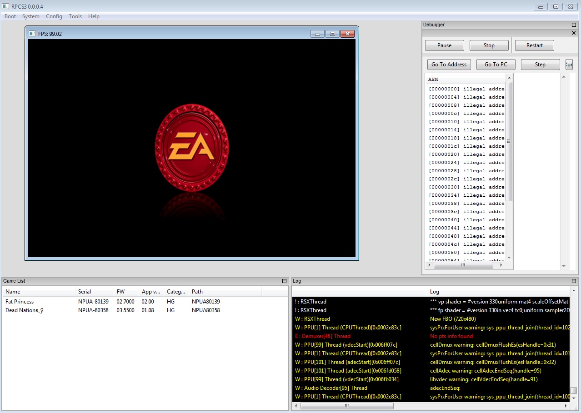Open the Config menu
The image size is (581, 413).
(54, 16)
